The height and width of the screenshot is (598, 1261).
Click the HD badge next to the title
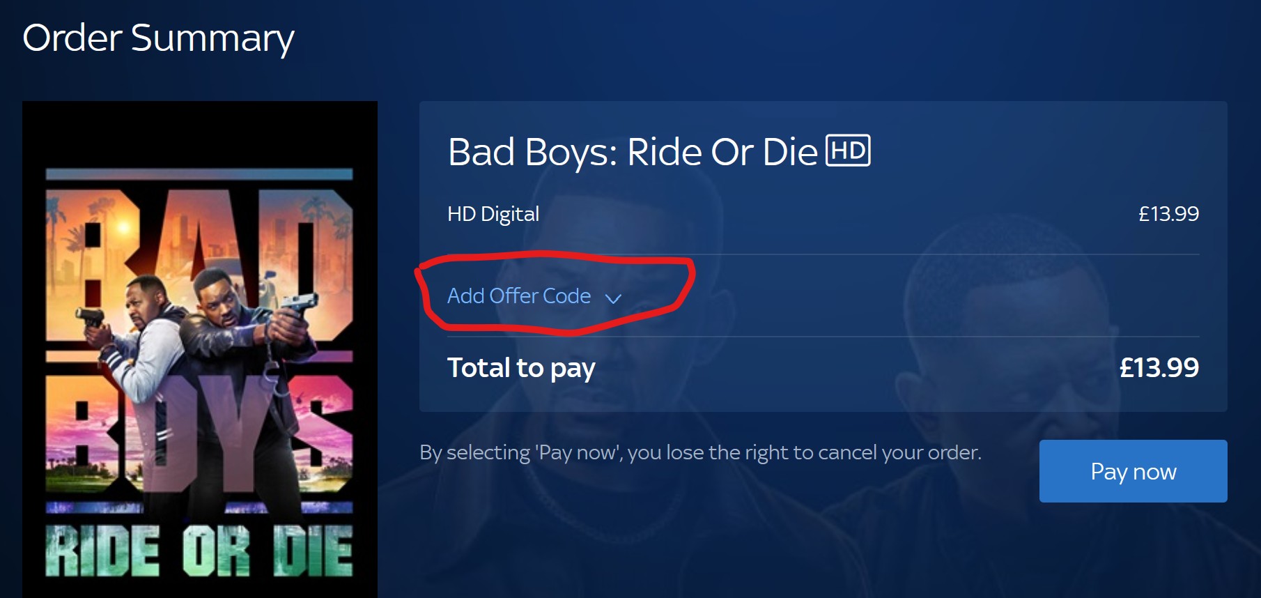[848, 151]
